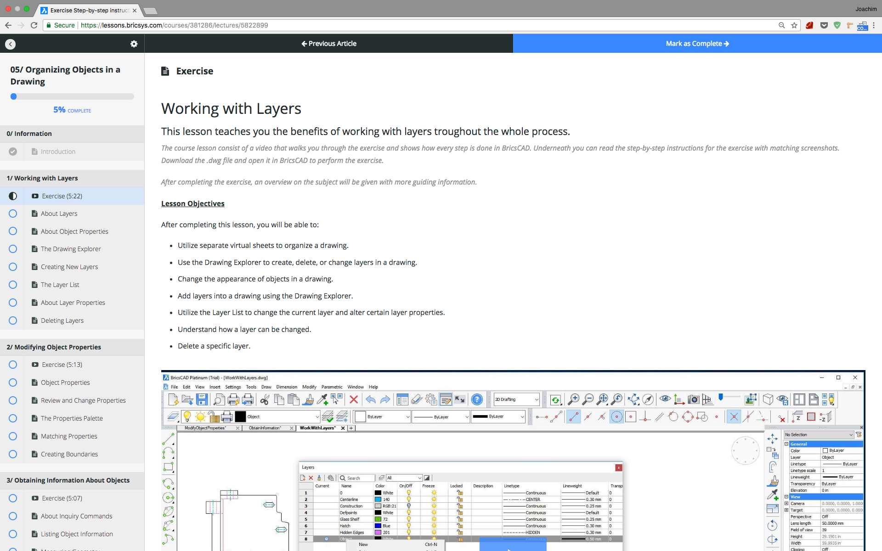This screenshot has width=882, height=551.
Task: Collapse sidebar with the round back arrow
Action: 11,44
